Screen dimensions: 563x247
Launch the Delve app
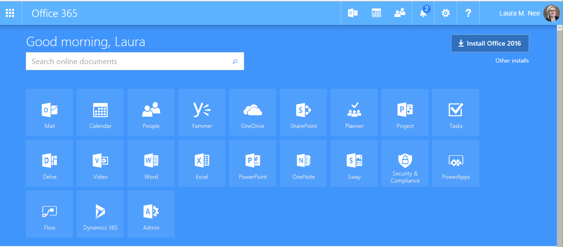(x=49, y=163)
